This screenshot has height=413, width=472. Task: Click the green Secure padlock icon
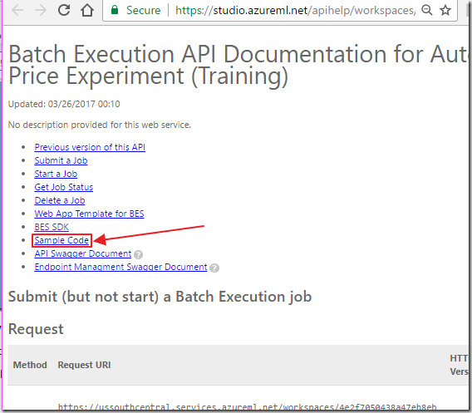(115, 10)
